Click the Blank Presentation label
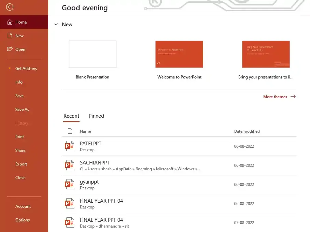This screenshot has width=310, height=232. coord(93,77)
